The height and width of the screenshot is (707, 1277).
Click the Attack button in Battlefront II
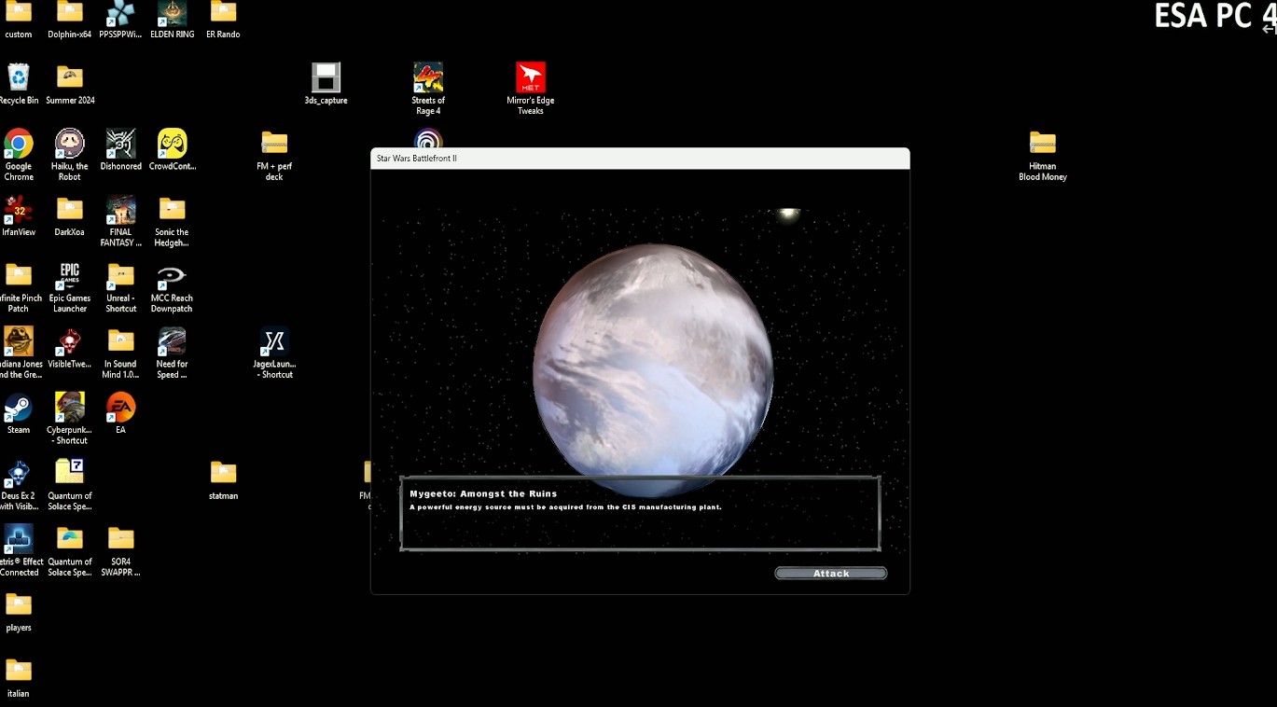click(x=830, y=574)
